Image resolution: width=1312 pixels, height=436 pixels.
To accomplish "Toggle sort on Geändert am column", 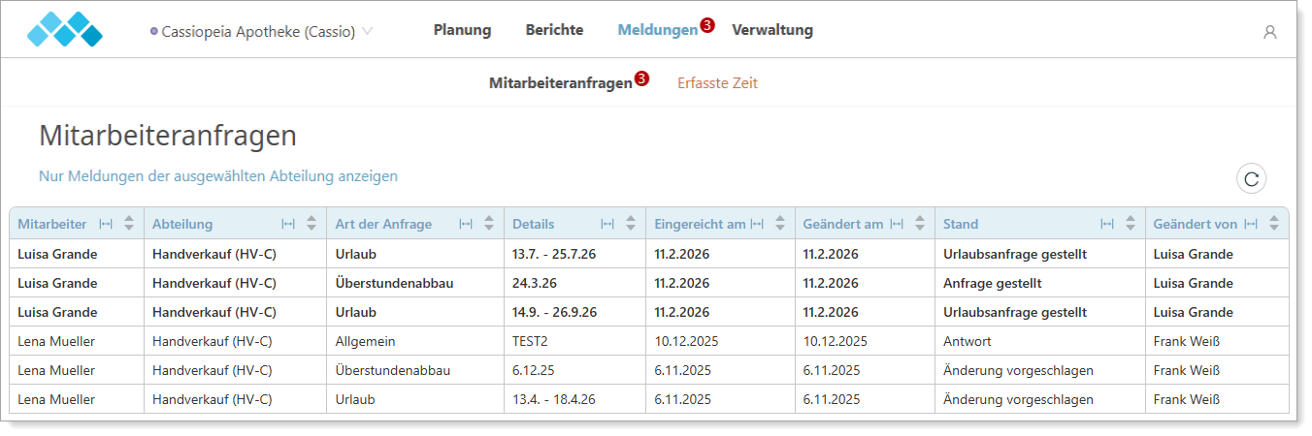I will (x=920, y=224).
